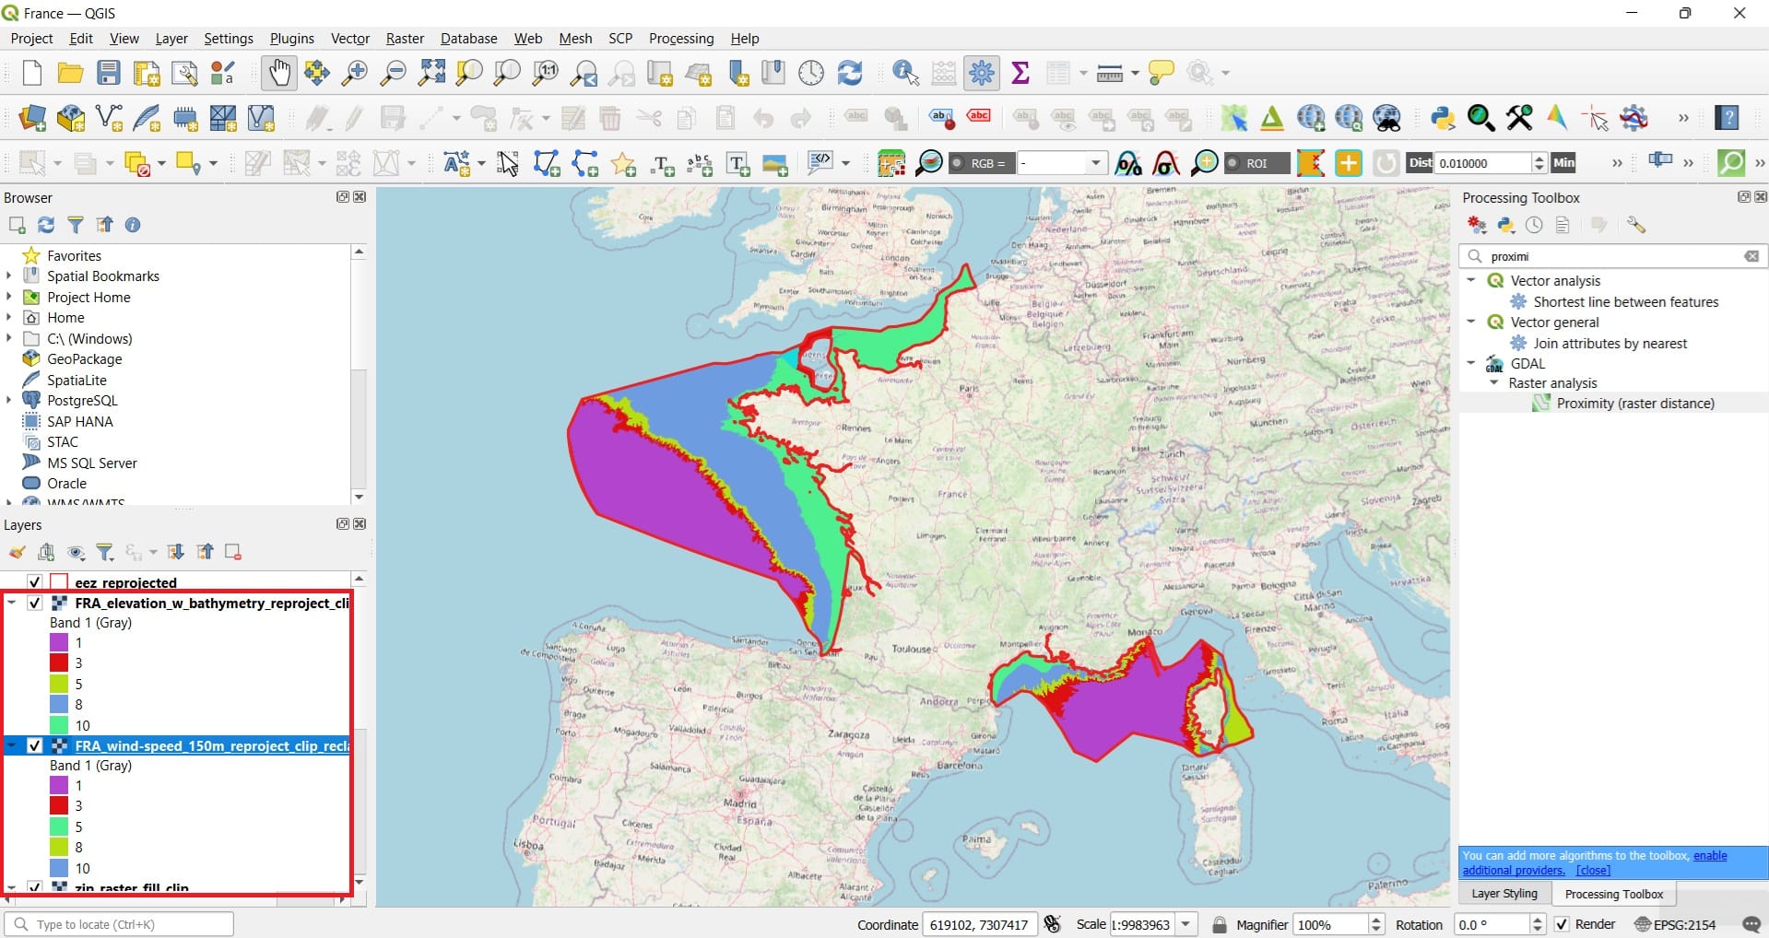Click the Zoom In magnifier tool

pyautogui.click(x=355, y=73)
